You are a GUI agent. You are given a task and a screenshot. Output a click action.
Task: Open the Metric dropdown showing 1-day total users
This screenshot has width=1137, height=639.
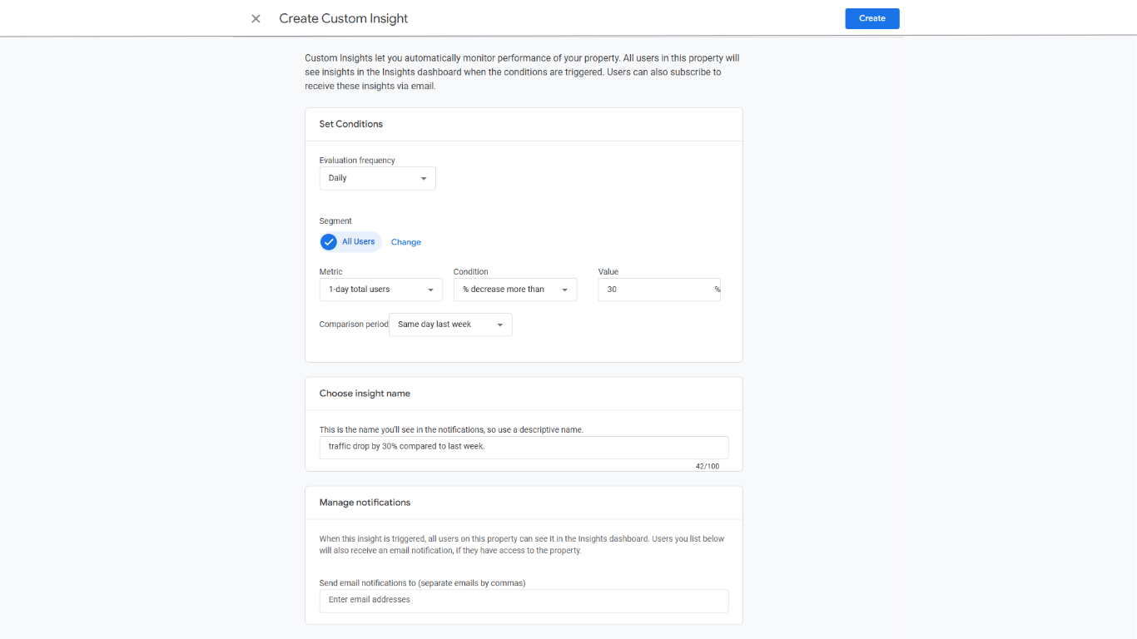click(x=380, y=290)
